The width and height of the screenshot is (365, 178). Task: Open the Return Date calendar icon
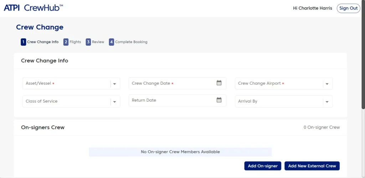click(219, 100)
